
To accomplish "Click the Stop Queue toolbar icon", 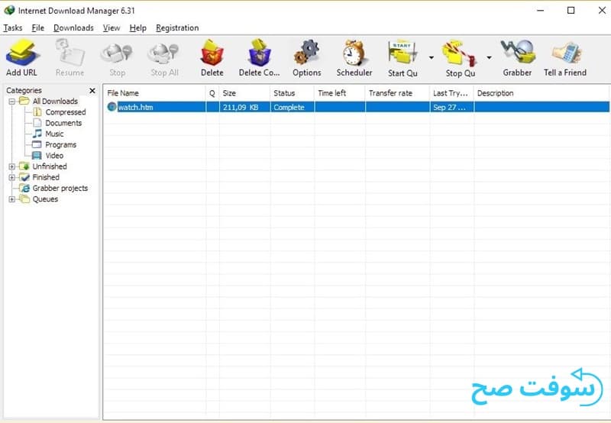I will [x=460, y=53].
